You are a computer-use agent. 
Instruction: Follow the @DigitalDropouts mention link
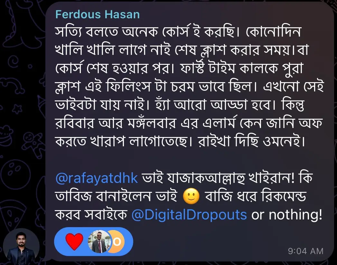tap(189, 215)
